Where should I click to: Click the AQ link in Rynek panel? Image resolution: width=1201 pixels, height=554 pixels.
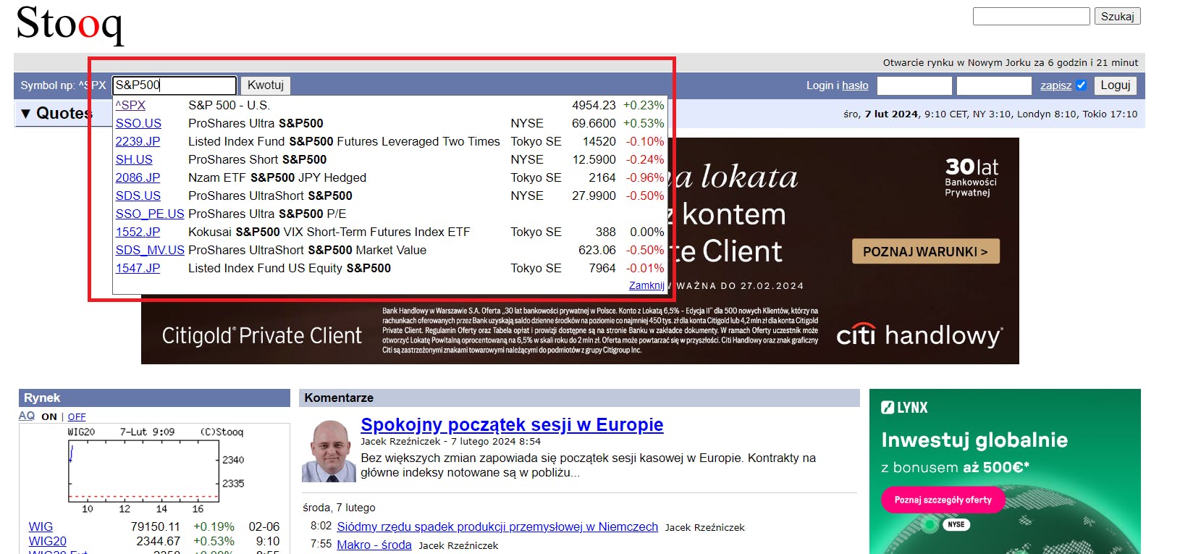27,416
